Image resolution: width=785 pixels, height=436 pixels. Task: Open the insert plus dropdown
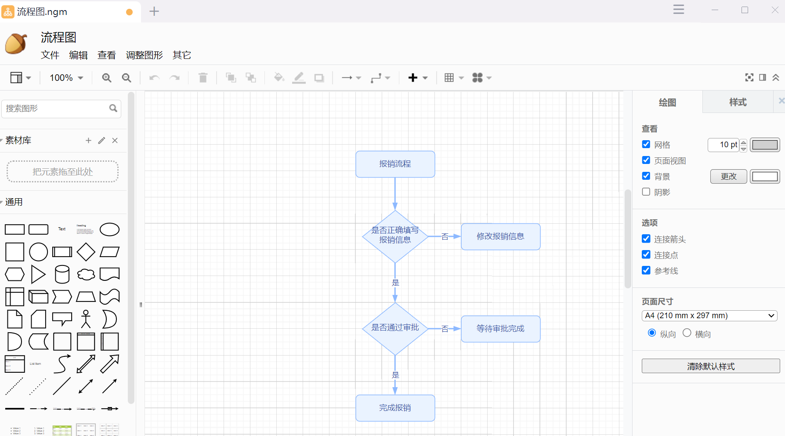coord(418,78)
